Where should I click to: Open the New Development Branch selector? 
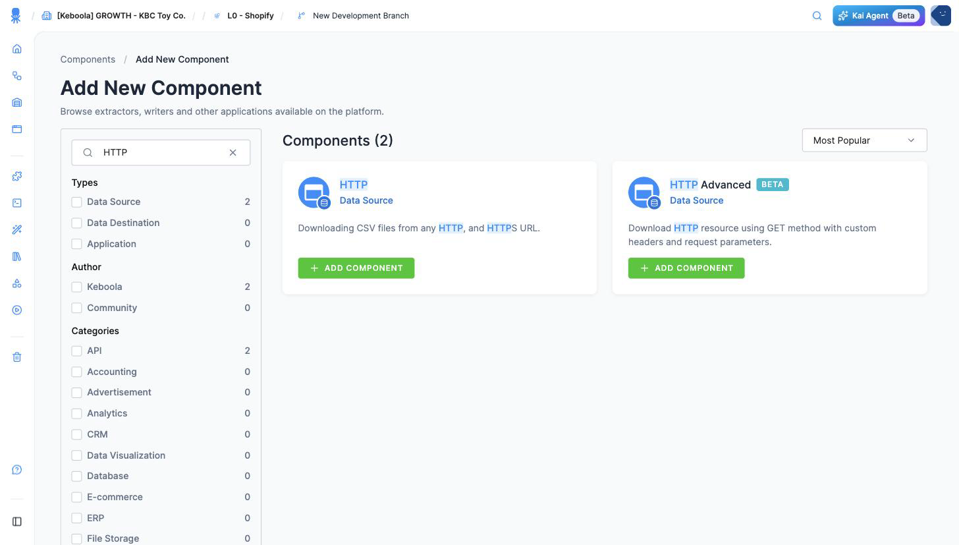361,16
